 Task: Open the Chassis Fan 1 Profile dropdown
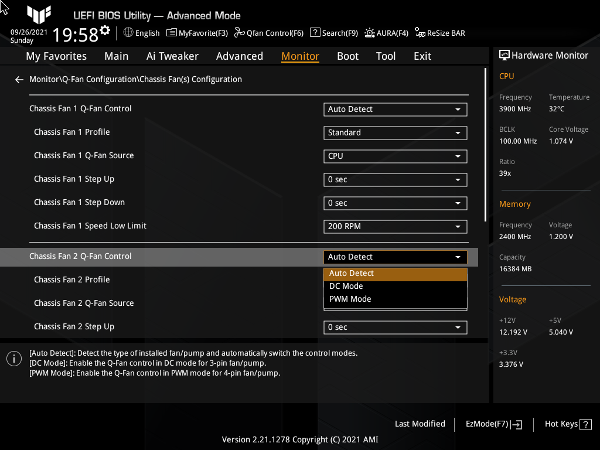click(x=395, y=132)
